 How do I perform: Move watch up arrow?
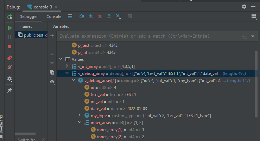(52, 55)
